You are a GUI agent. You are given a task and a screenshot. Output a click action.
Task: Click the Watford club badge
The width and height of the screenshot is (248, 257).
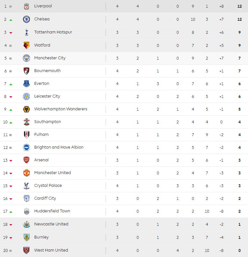(26, 45)
